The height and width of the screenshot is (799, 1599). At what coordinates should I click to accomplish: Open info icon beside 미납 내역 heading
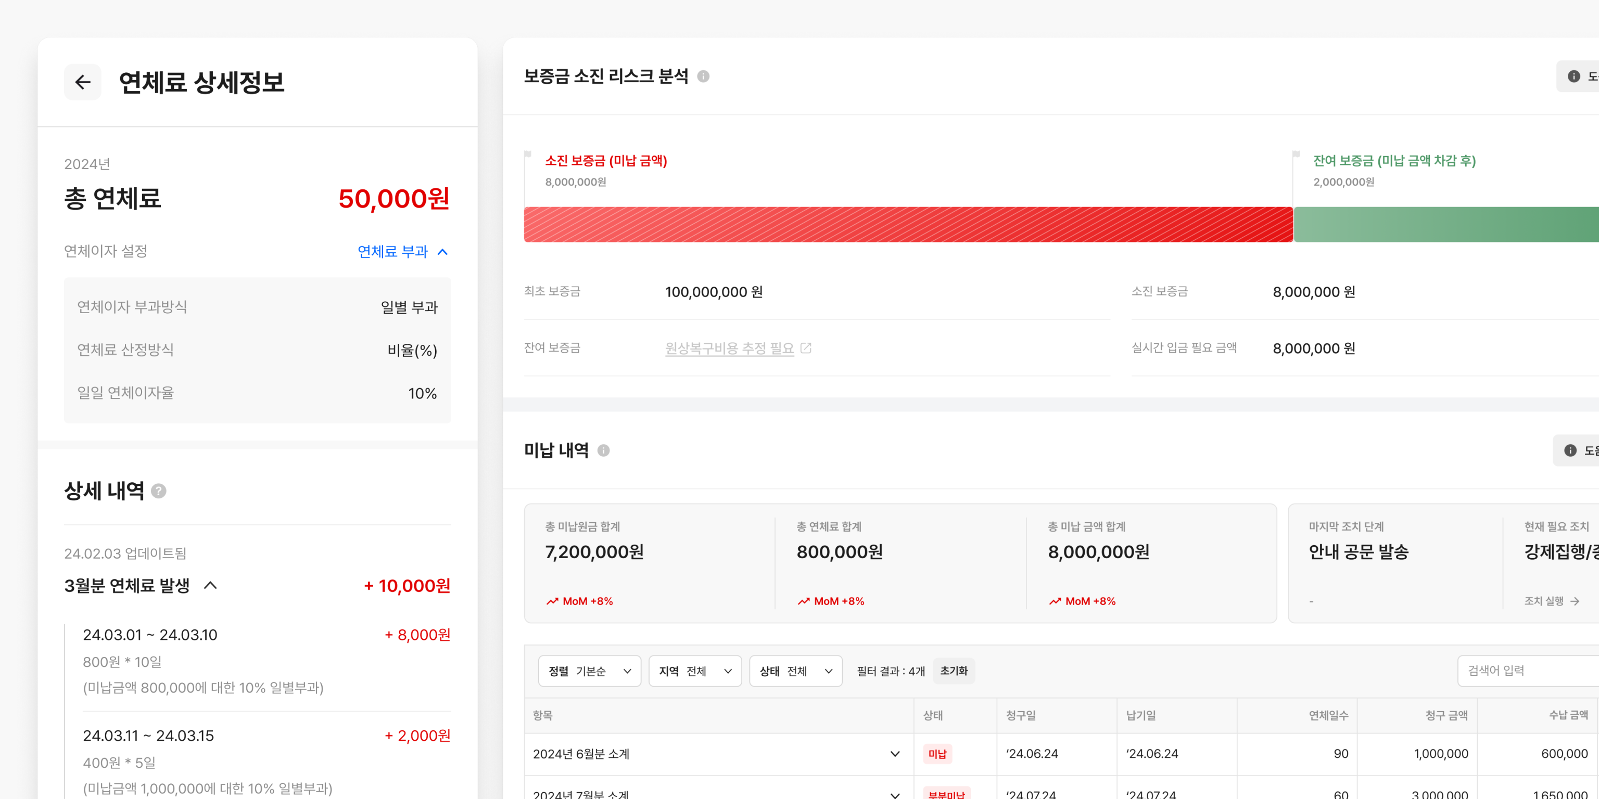603,450
